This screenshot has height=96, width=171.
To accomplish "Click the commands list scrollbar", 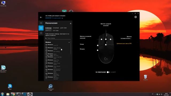I will [x=71, y=47].
